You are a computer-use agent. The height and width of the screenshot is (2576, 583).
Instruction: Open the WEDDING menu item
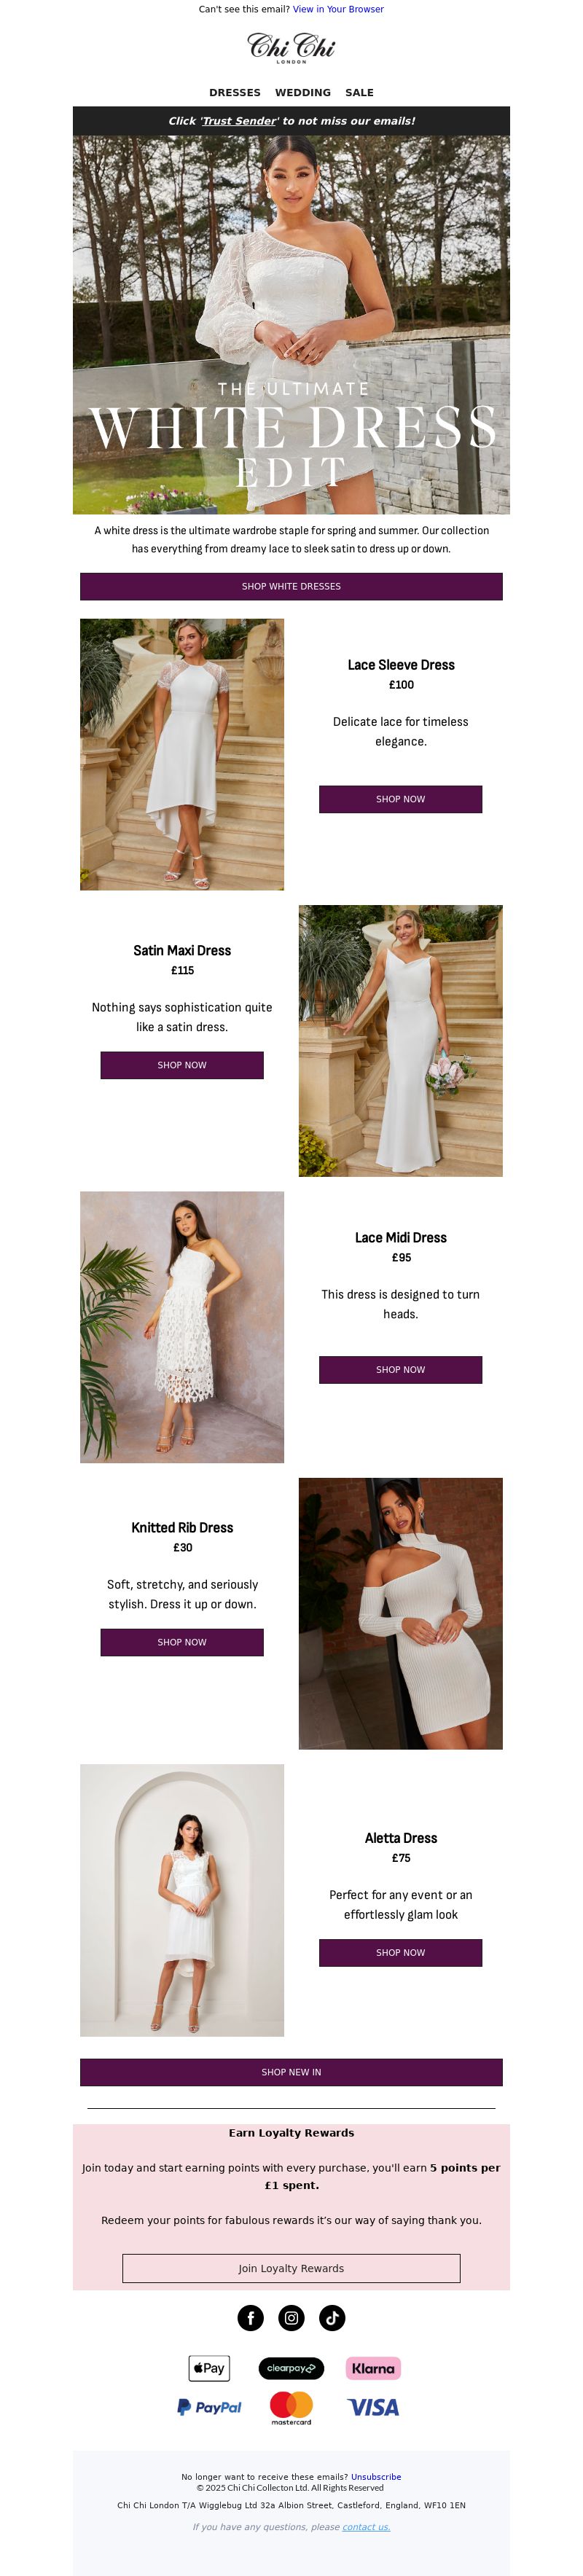pos(303,92)
